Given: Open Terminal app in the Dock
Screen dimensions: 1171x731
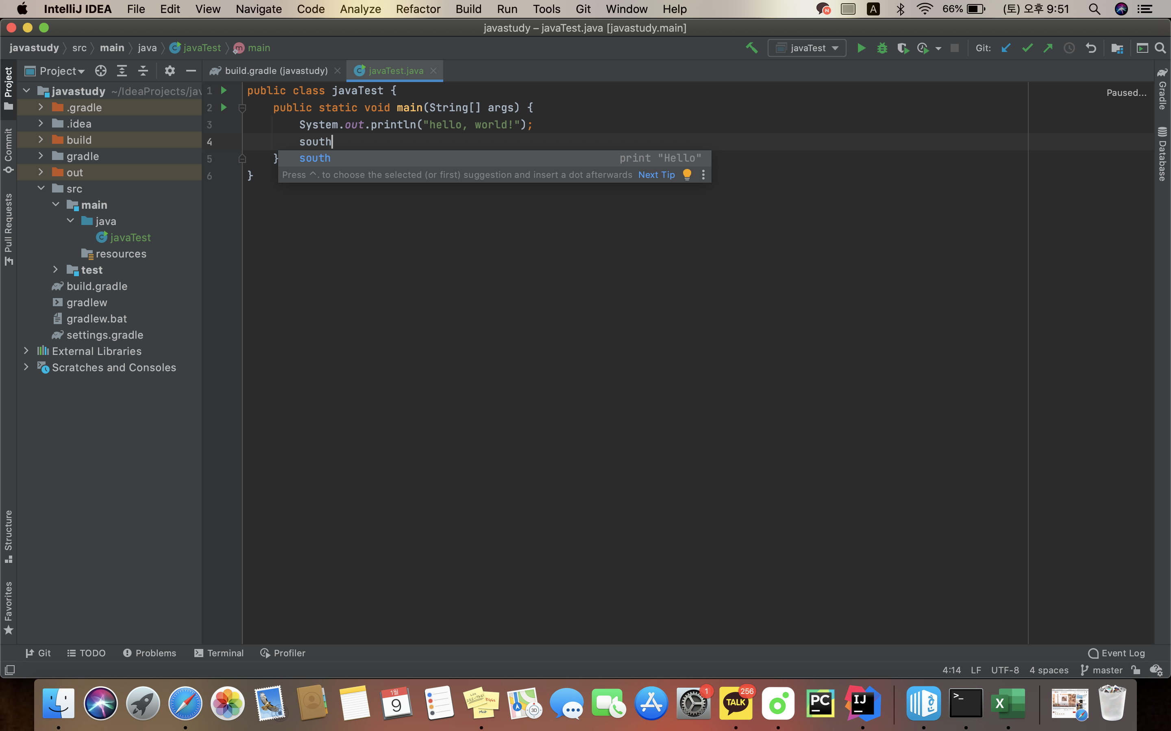Looking at the screenshot, I should point(966,703).
